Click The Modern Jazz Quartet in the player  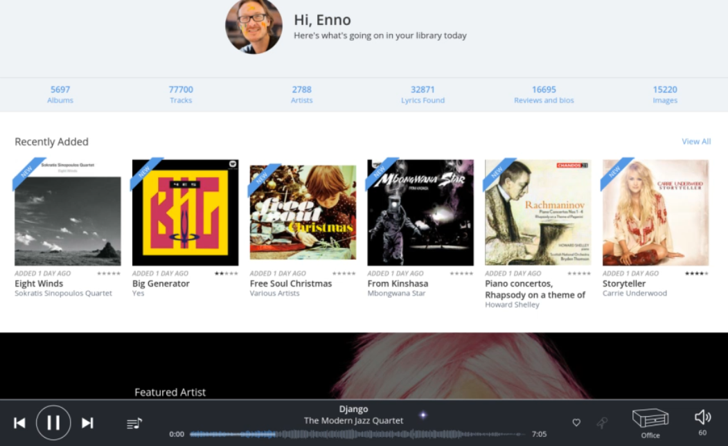click(353, 420)
